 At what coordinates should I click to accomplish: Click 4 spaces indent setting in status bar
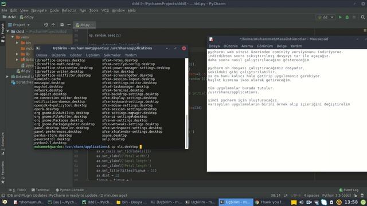(x=311, y=195)
